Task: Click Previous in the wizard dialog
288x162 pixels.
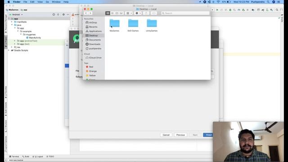Action: click(x=180, y=135)
